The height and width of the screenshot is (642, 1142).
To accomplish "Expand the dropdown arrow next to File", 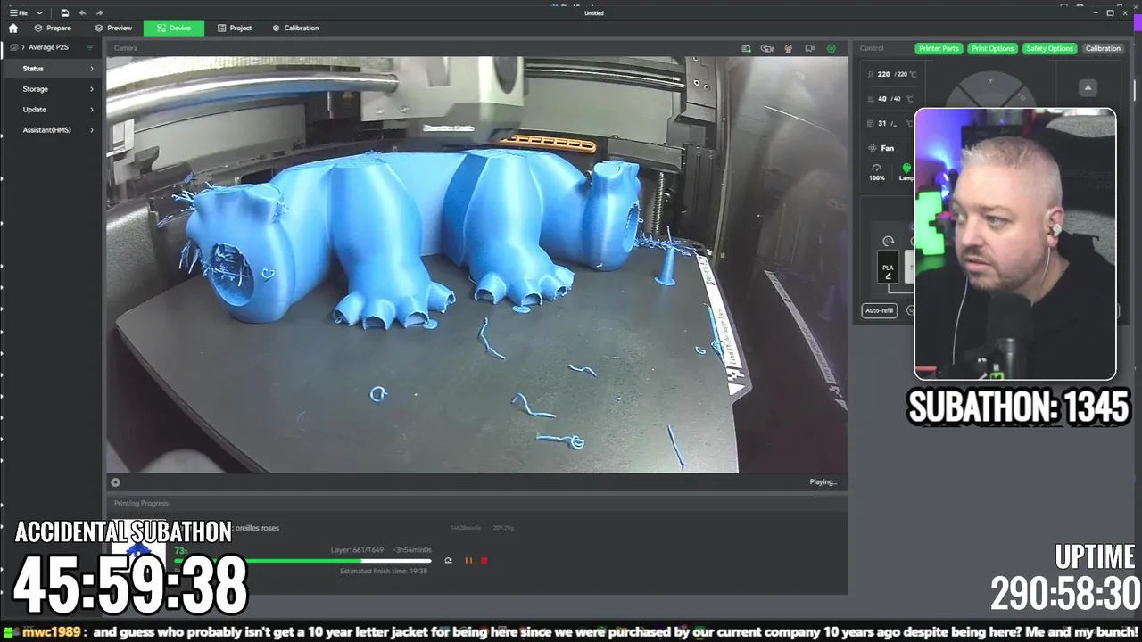I will 39,13.
